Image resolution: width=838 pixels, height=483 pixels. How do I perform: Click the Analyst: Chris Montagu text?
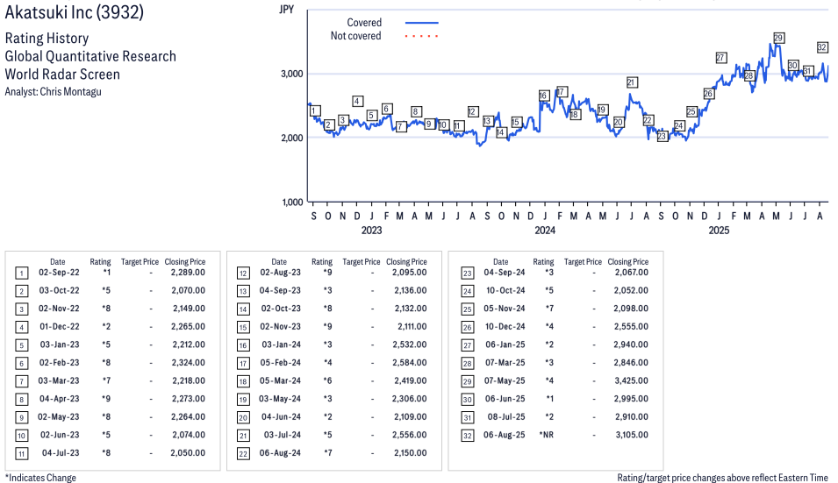pyautogui.click(x=53, y=92)
